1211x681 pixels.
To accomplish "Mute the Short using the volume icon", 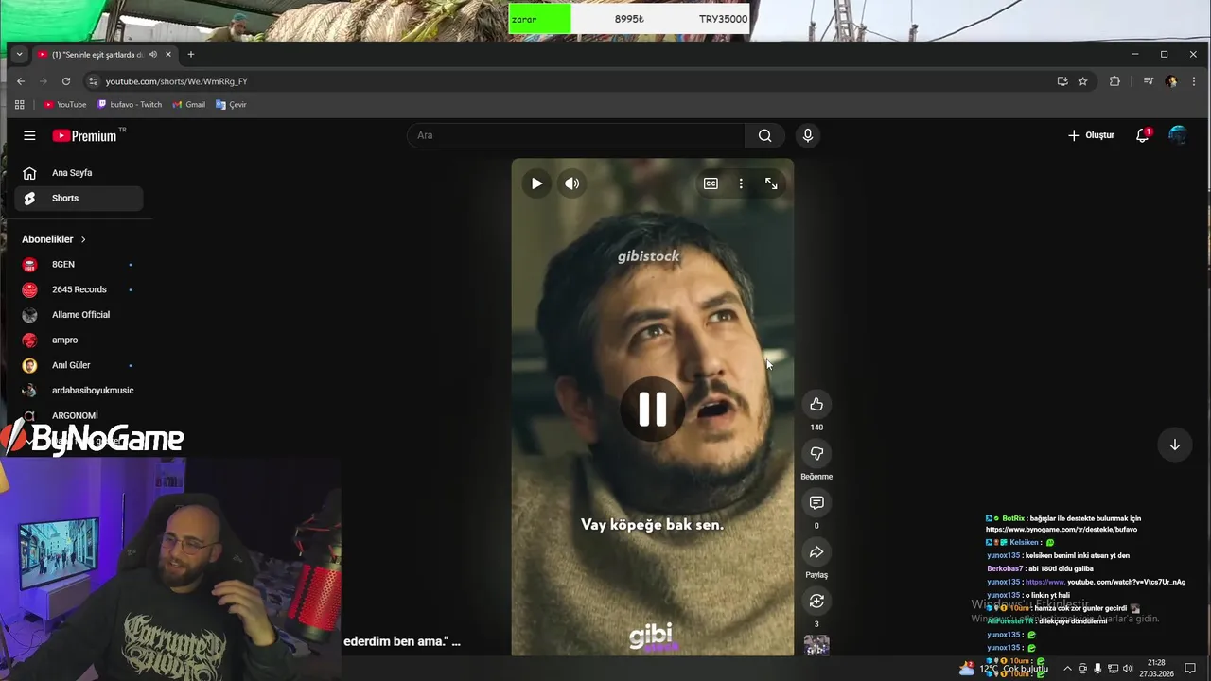I will coord(571,183).
